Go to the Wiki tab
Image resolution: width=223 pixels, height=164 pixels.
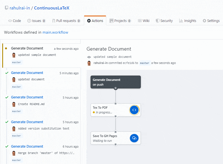144,21
